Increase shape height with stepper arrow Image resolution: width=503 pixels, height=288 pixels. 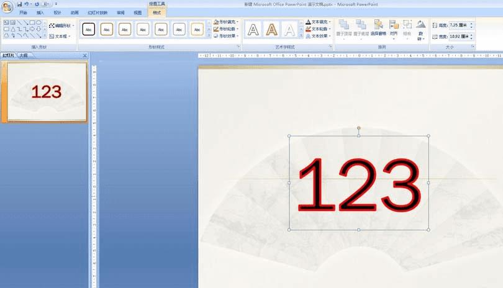point(471,24)
